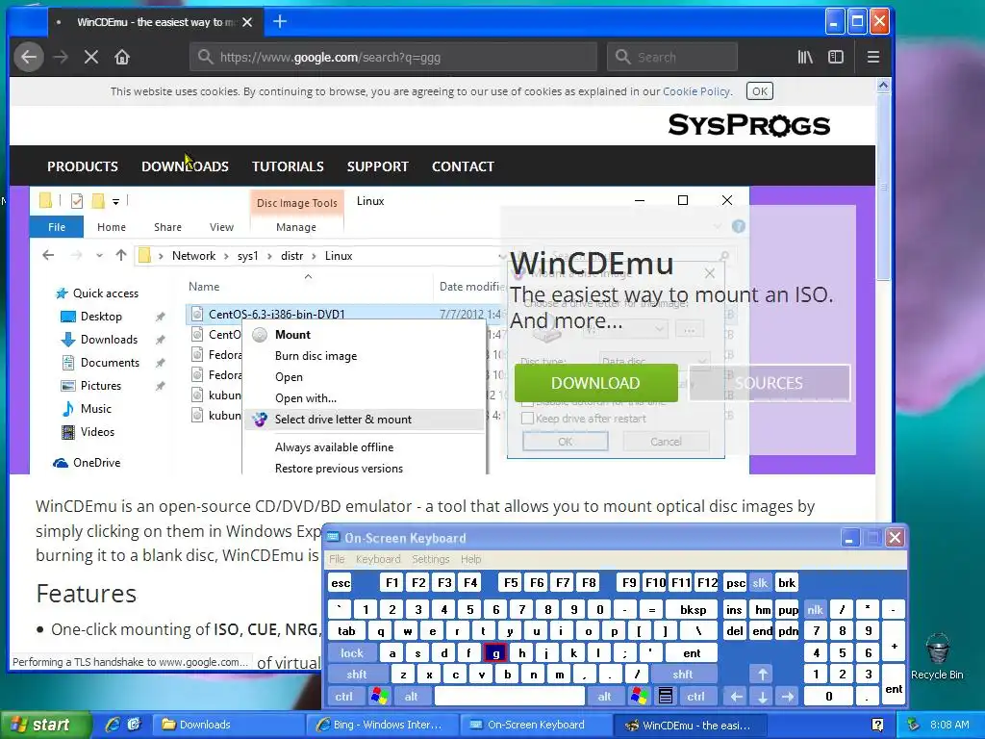The height and width of the screenshot is (739, 985).
Task: Click the left shft key
Action: click(357, 675)
